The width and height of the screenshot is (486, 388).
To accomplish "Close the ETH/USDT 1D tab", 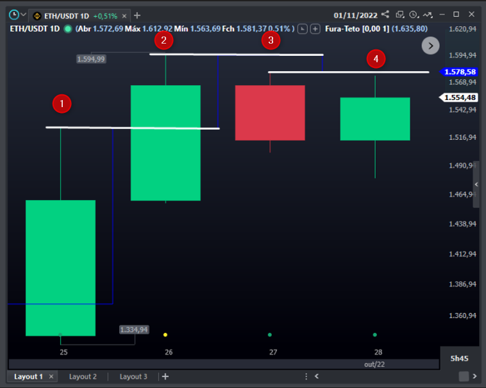I will (x=124, y=15).
